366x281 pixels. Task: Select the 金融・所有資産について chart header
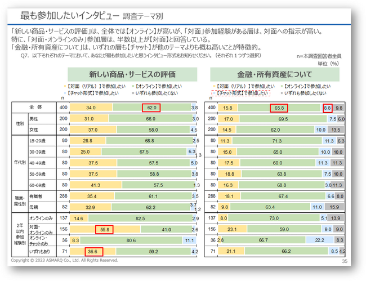click(275, 74)
